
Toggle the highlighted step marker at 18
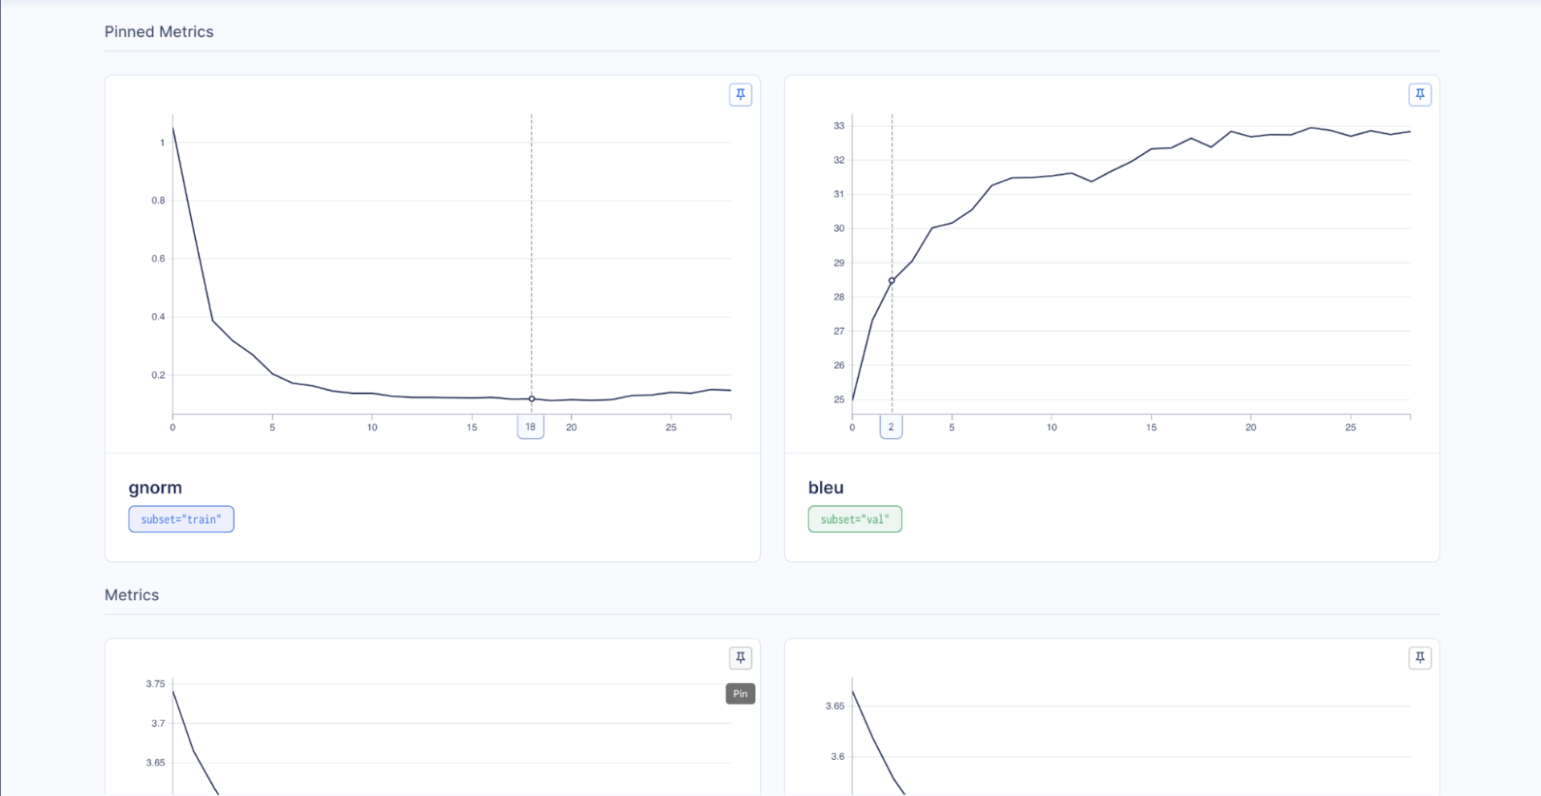pos(531,427)
